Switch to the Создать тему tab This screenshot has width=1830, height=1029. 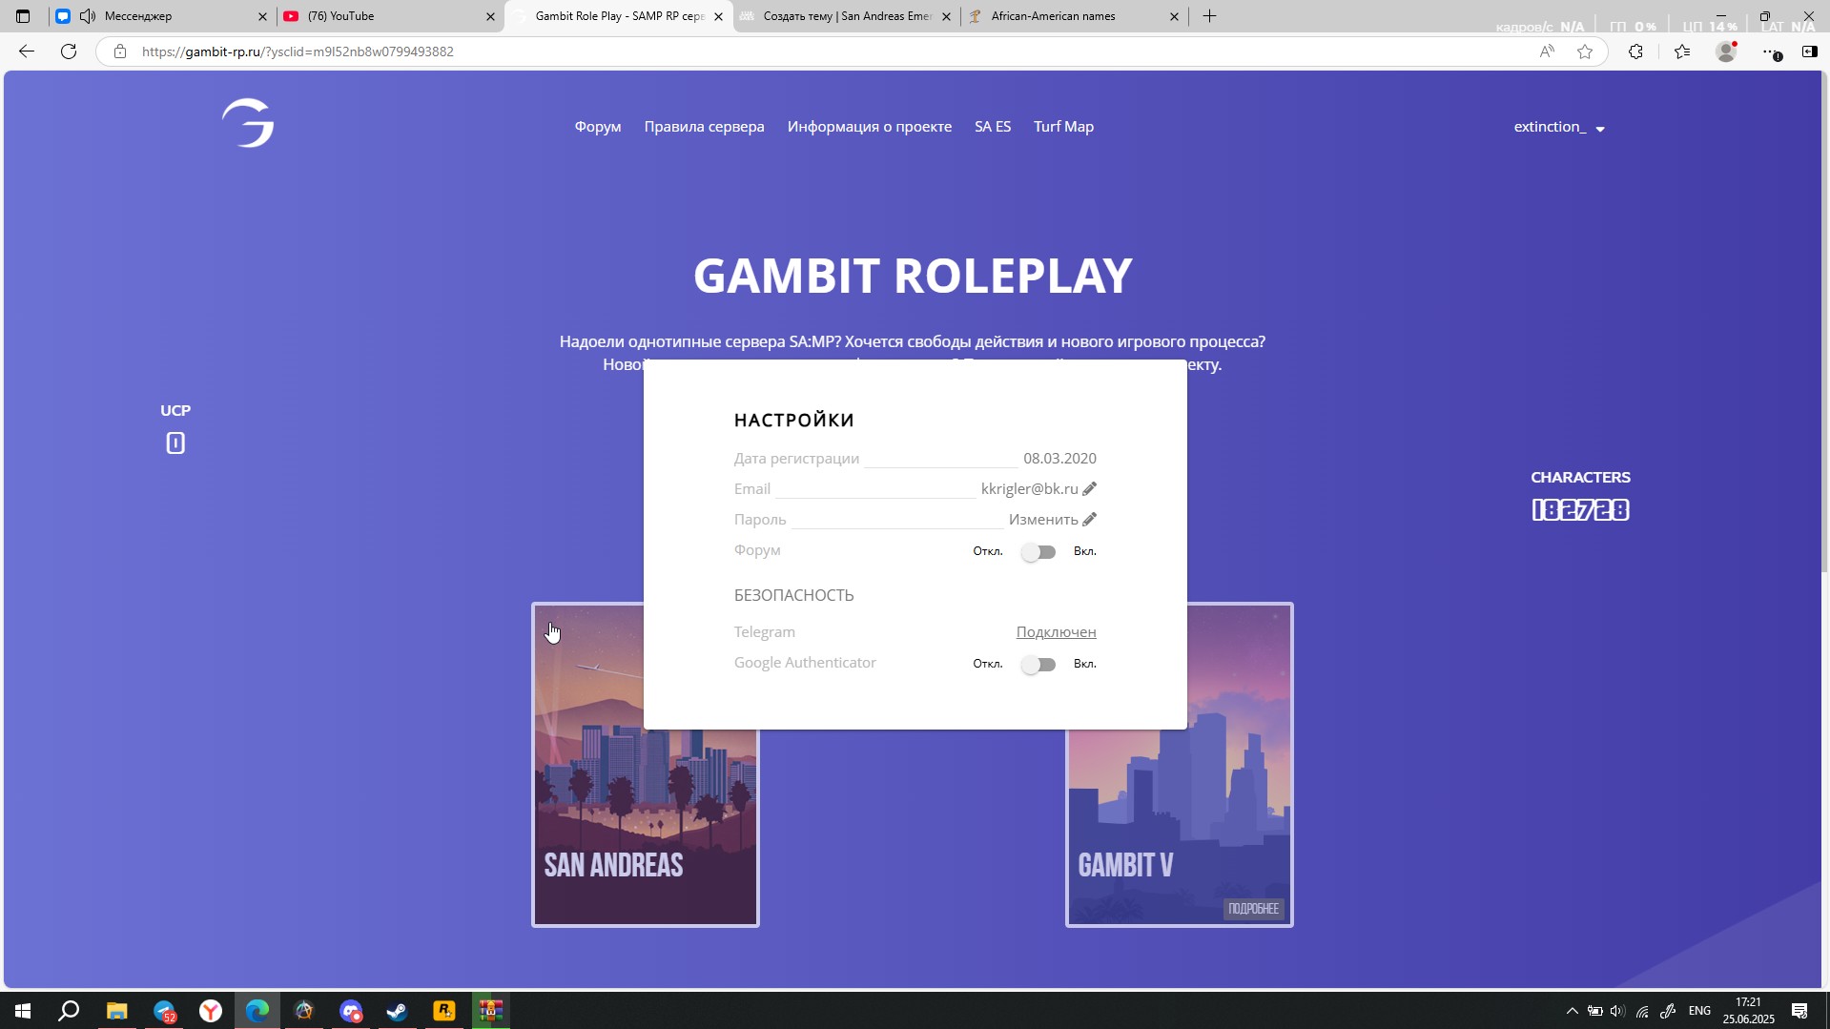847,16
